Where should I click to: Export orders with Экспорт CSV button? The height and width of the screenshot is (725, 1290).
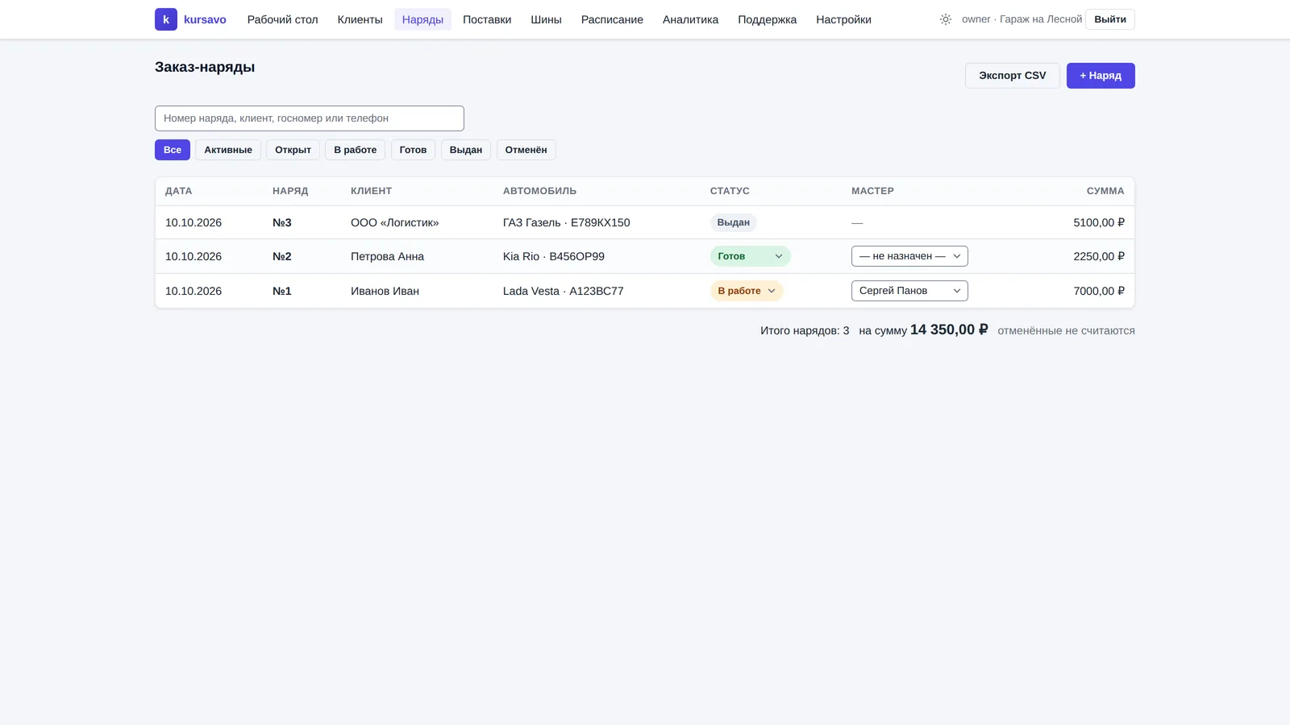point(1012,76)
